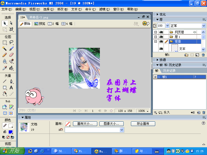Select the Marquee tool
Screen dimensions: 207x155
[5, 42]
